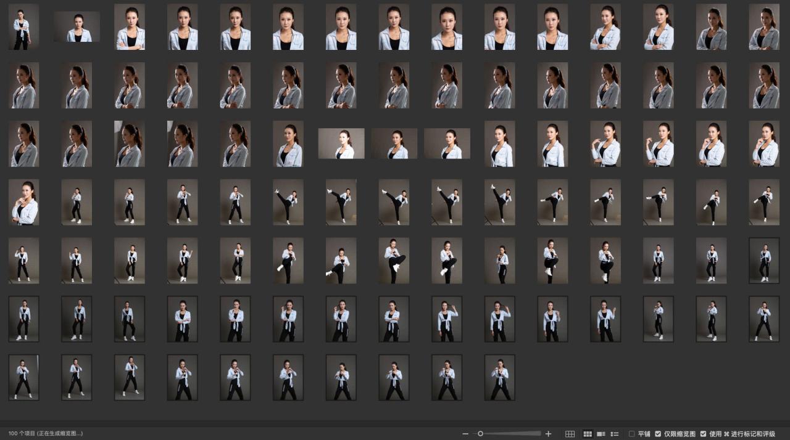Viewport: 790px width, 440px height.
Task: Select the last thumbnail in the top row
Action: [764, 27]
